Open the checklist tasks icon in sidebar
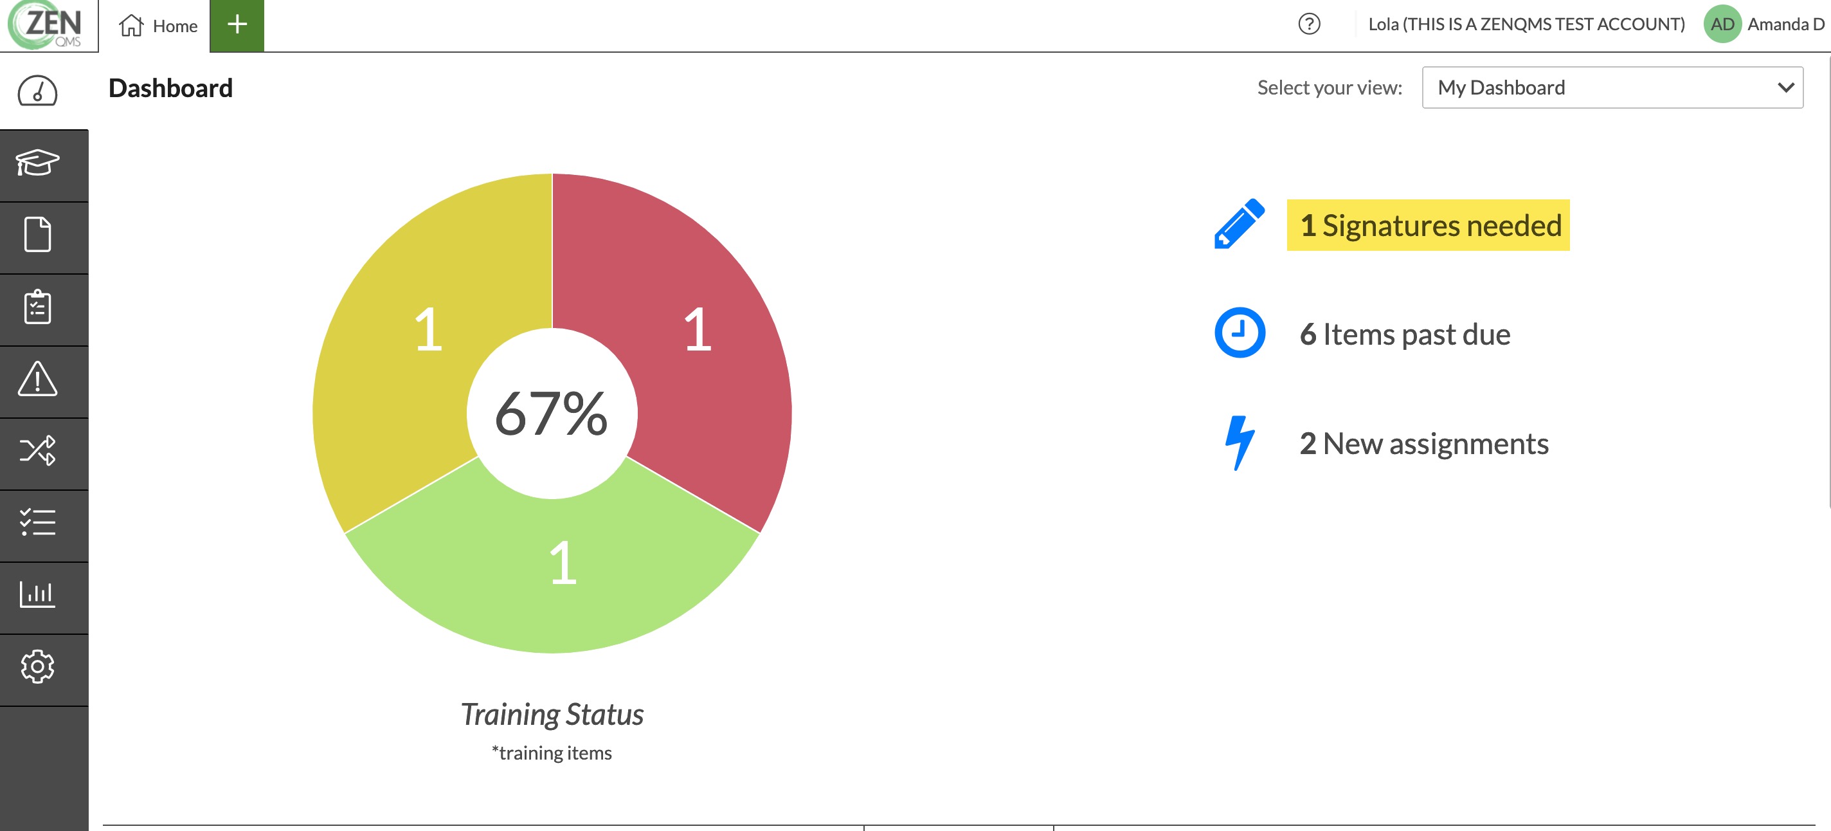This screenshot has width=1831, height=831. tap(38, 522)
